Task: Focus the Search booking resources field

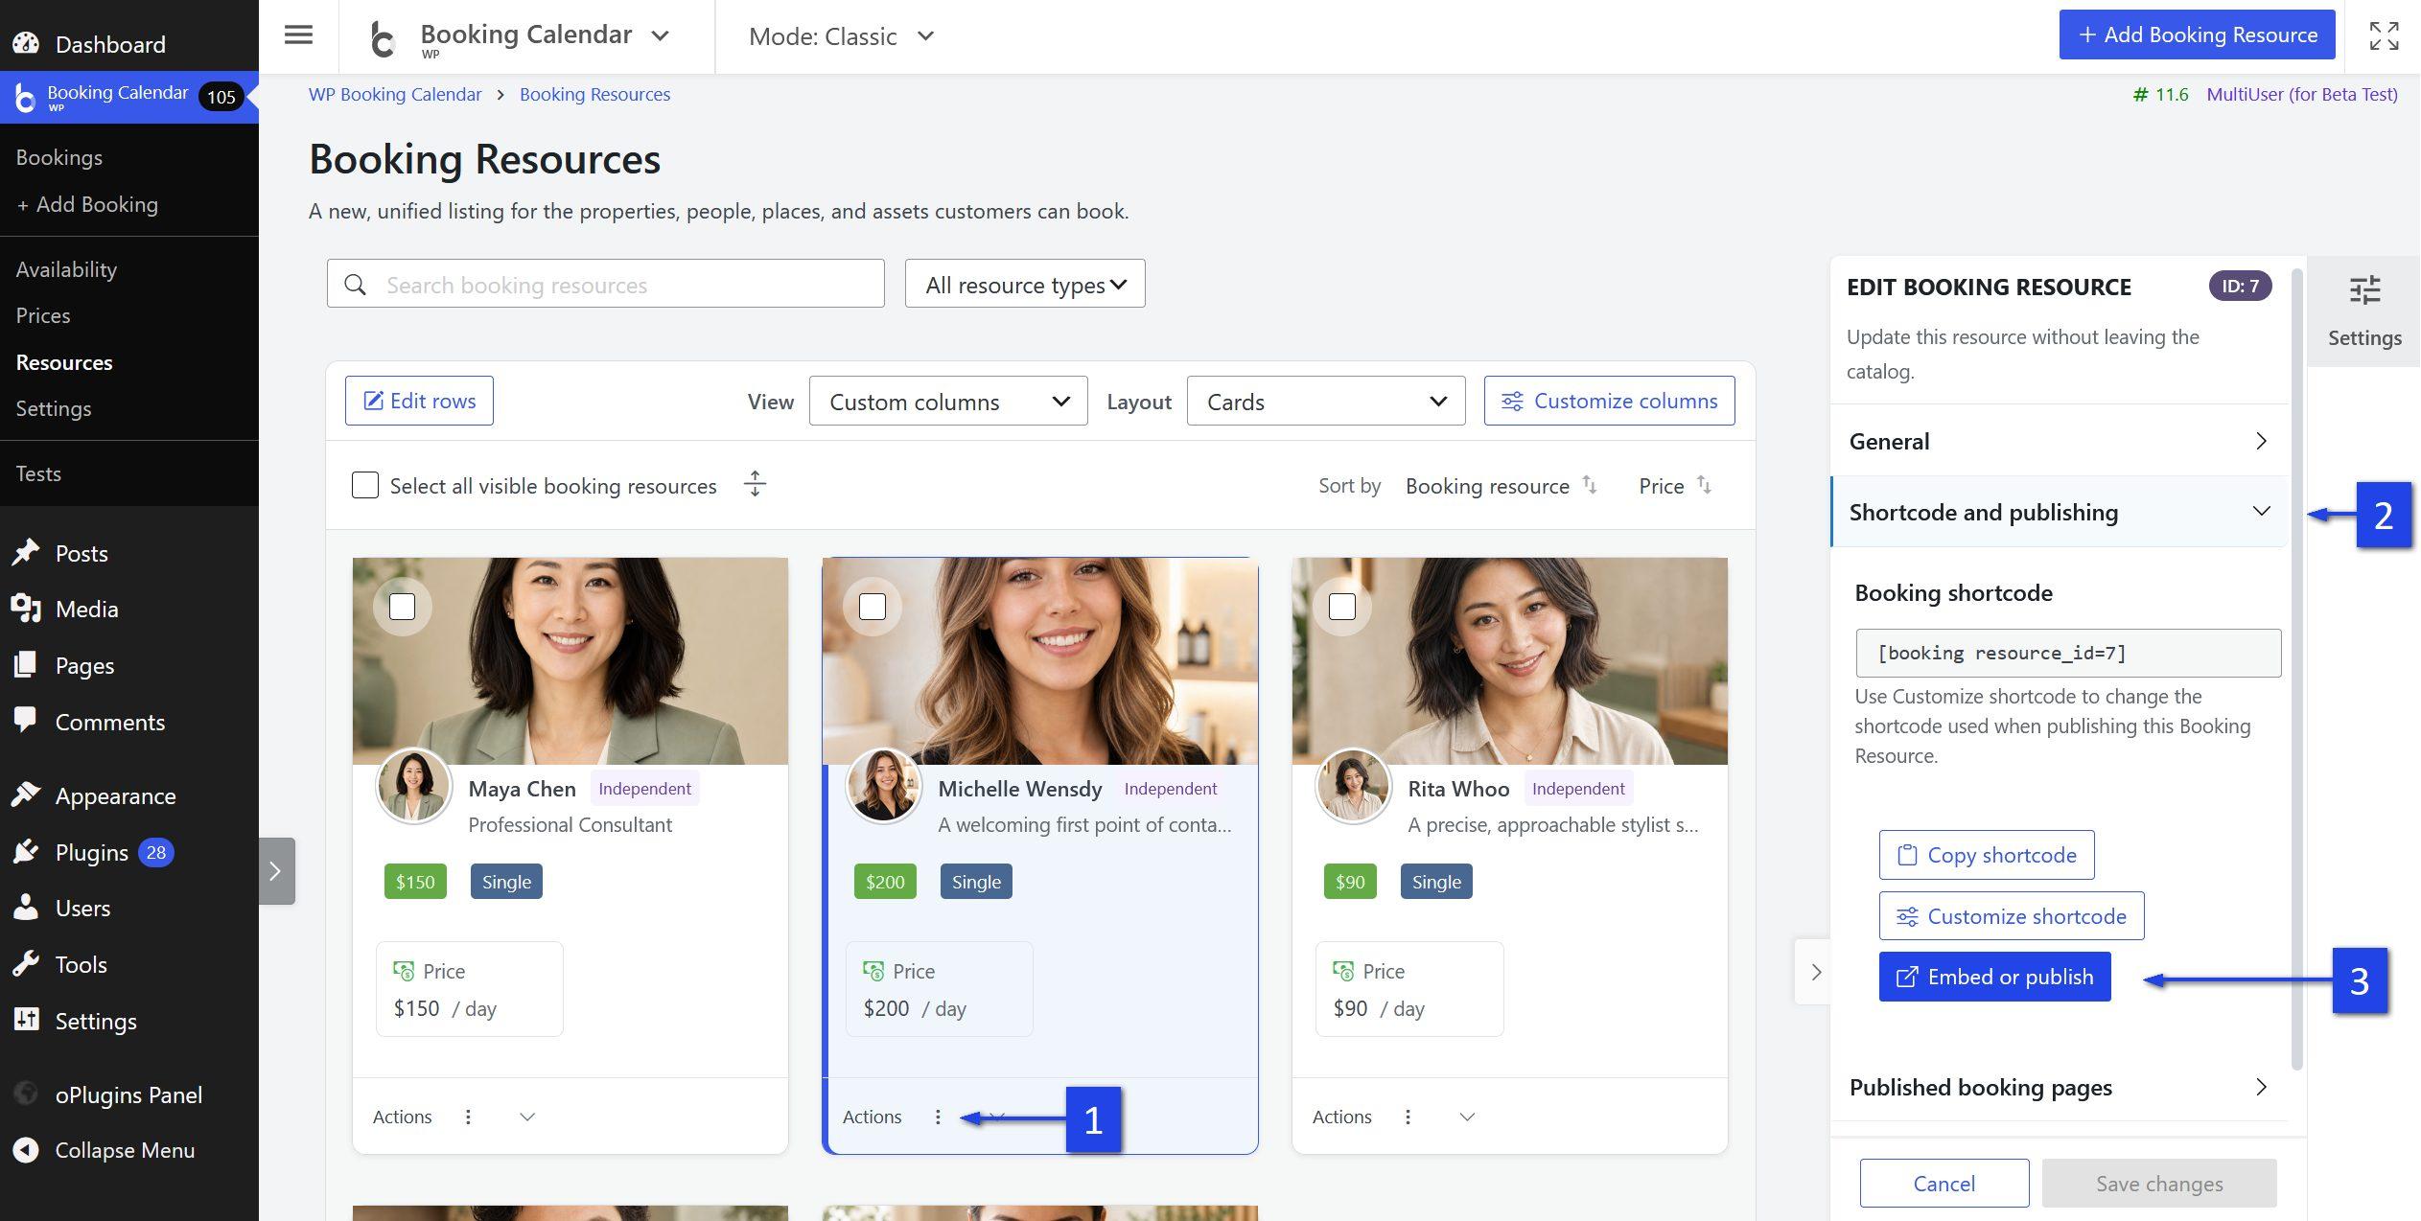Action: [605, 284]
